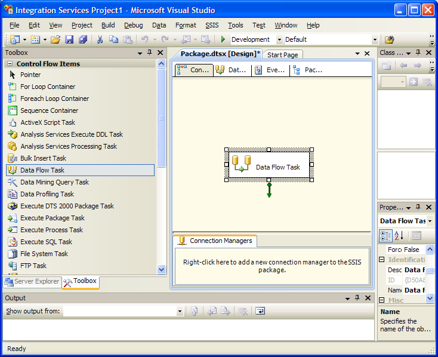Viewport: 438px width, 357px height.
Task: Click the Save All icon
Action: 83,39
